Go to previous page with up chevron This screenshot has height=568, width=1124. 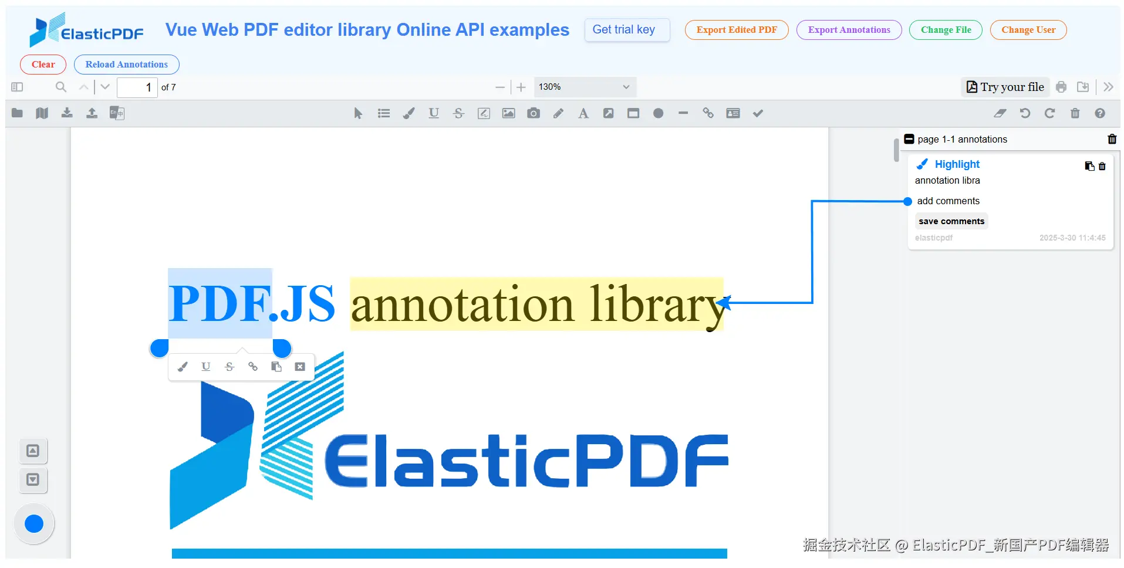(84, 87)
